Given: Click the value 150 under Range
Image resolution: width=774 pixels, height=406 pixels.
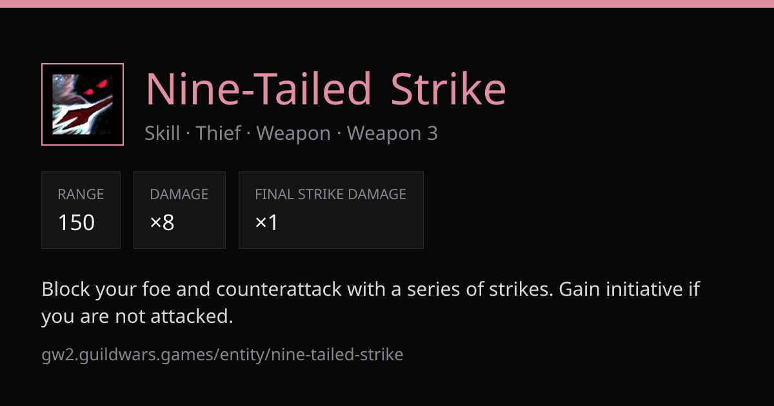Looking at the screenshot, I should (x=76, y=222).
